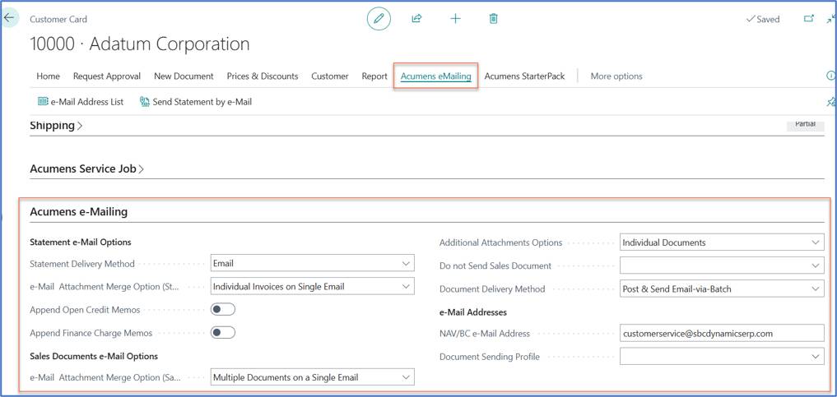The image size is (837, 397).
Task: Click the Do not Send Sales Document label
Action: pyautogui.click(x=495, y=266)
